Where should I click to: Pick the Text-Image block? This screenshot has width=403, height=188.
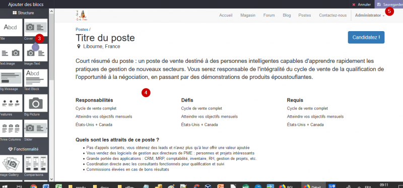11,53
